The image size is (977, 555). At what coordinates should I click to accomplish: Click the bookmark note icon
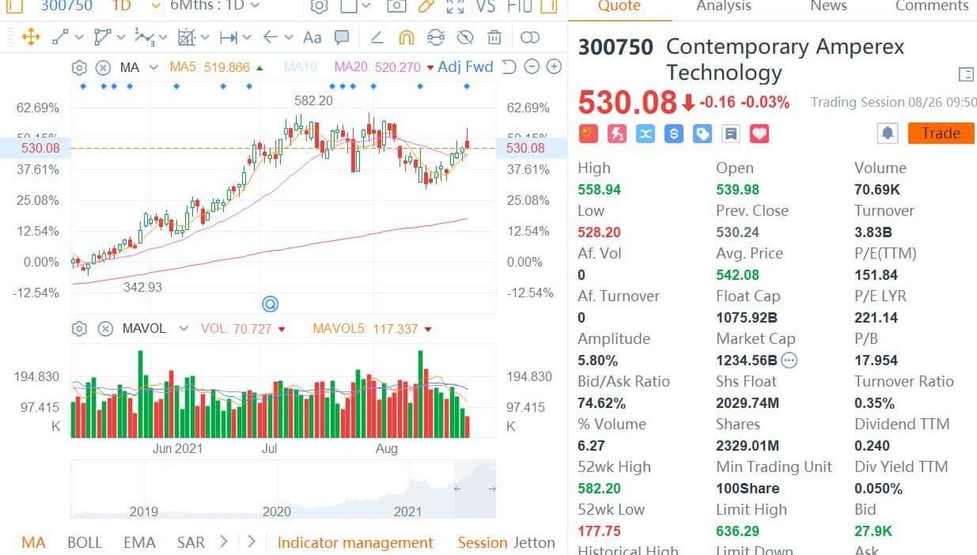point(731,134)
